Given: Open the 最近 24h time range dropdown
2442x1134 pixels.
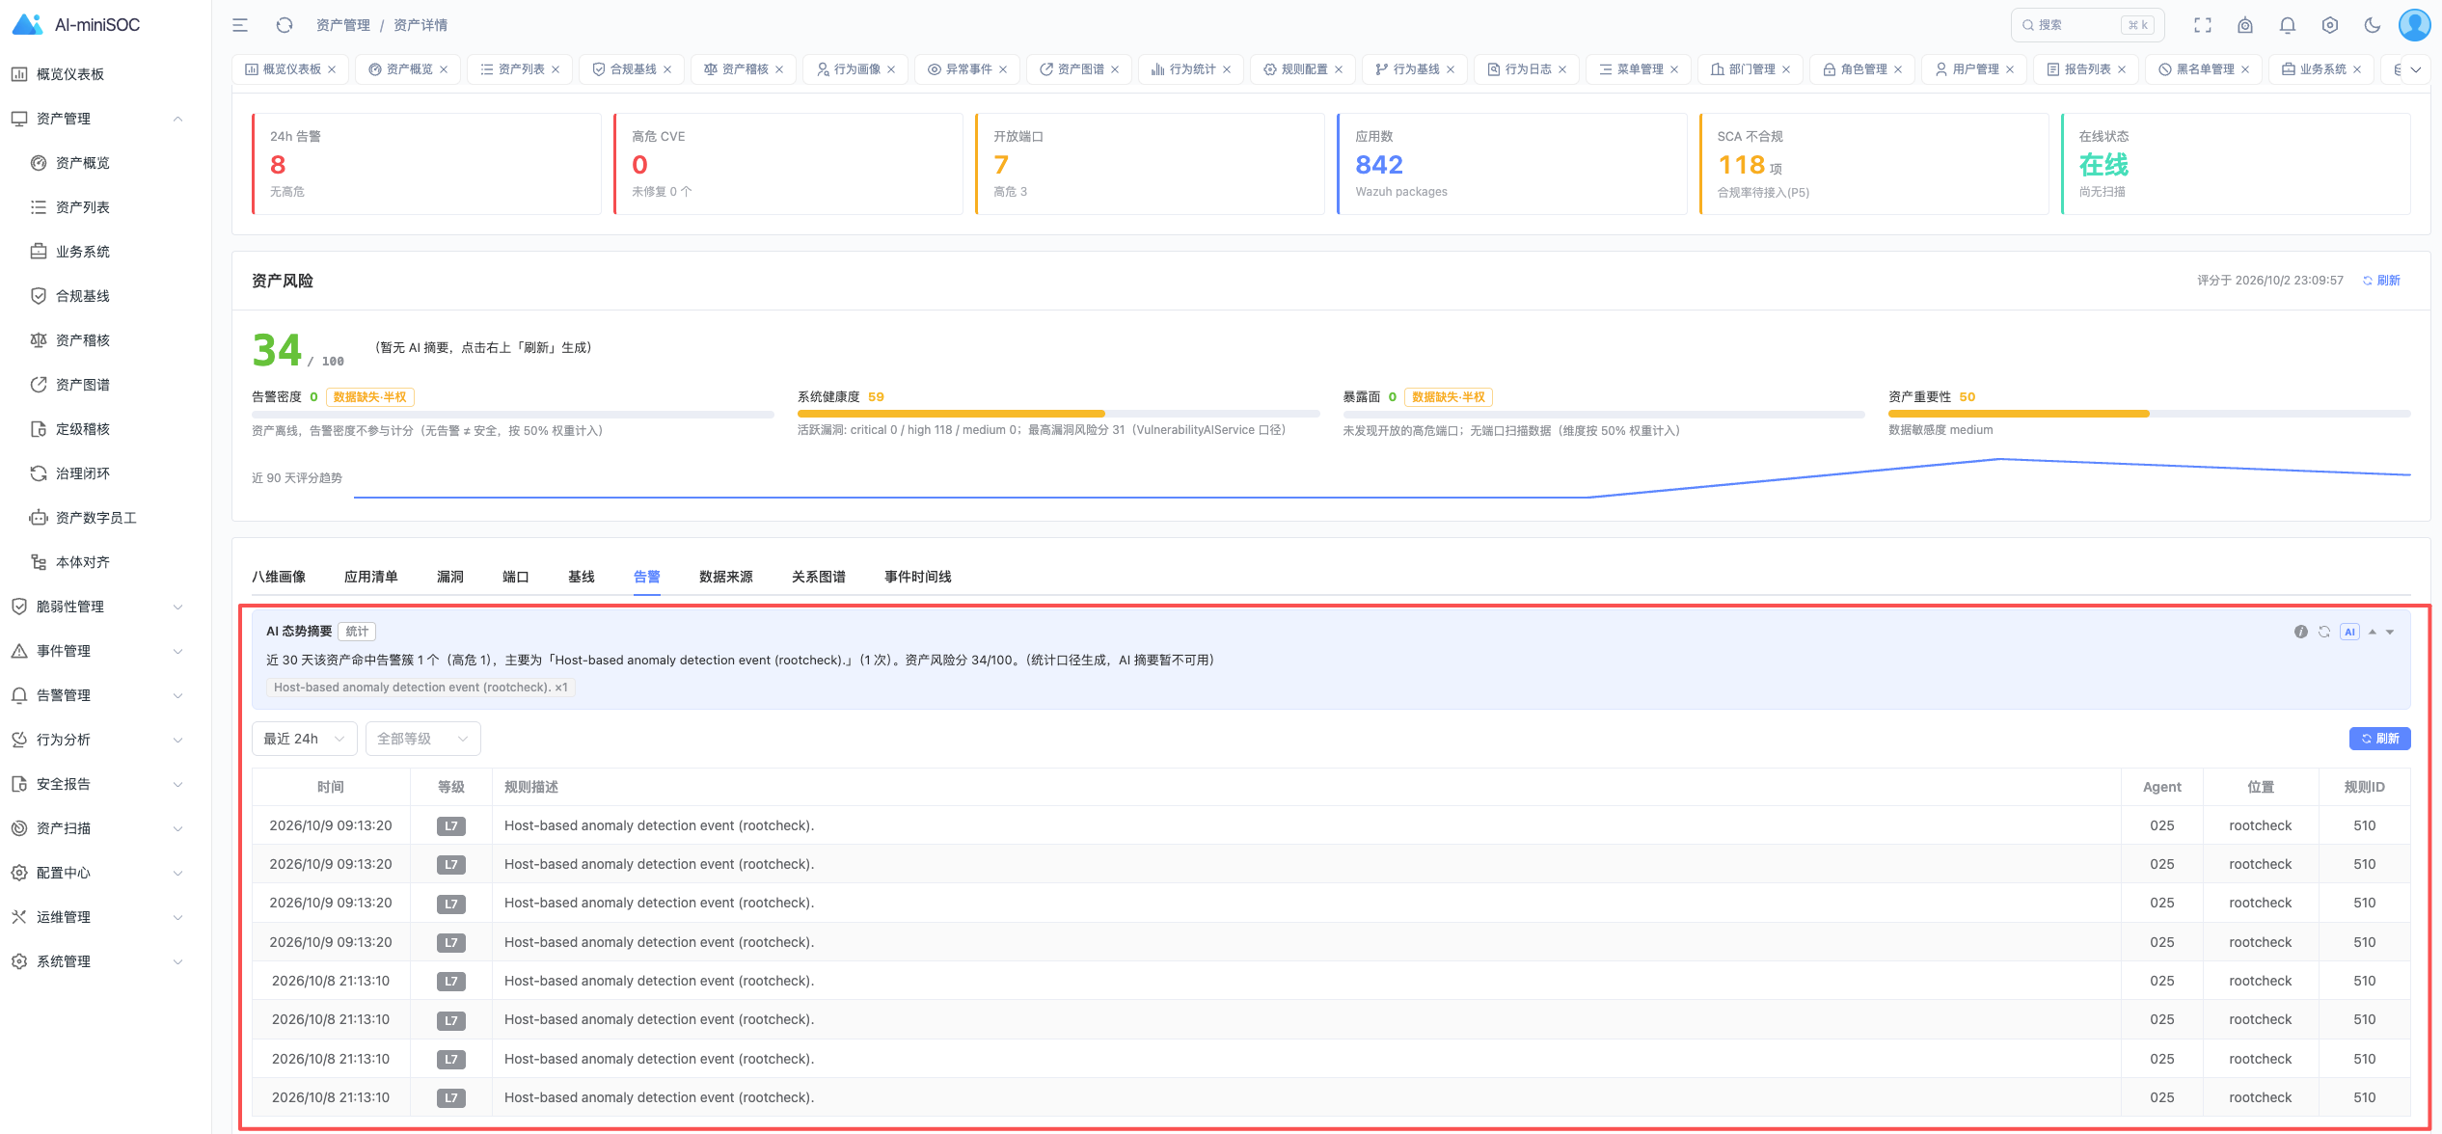Looking at the screenshot, I should (304, 739).
